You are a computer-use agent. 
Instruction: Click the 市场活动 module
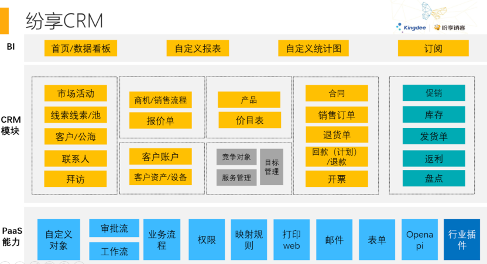click(76, 93)
